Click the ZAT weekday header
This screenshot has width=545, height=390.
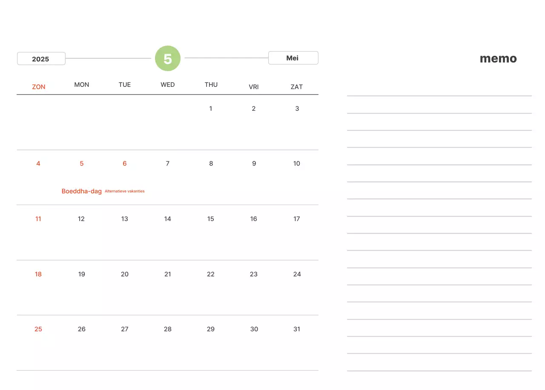pos(297,87)
